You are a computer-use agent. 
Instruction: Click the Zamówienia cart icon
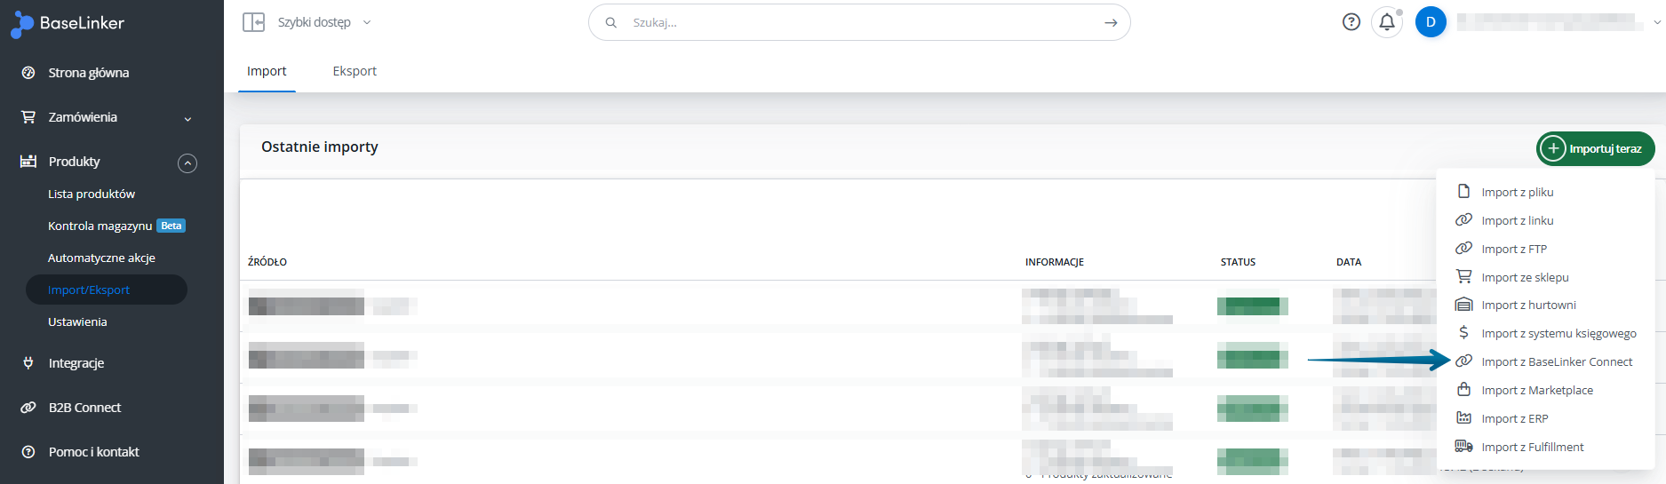(28, 117)
